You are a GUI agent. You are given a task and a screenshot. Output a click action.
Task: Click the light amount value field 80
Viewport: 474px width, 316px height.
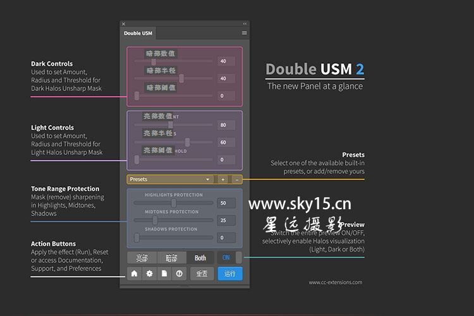click(226, 125)
